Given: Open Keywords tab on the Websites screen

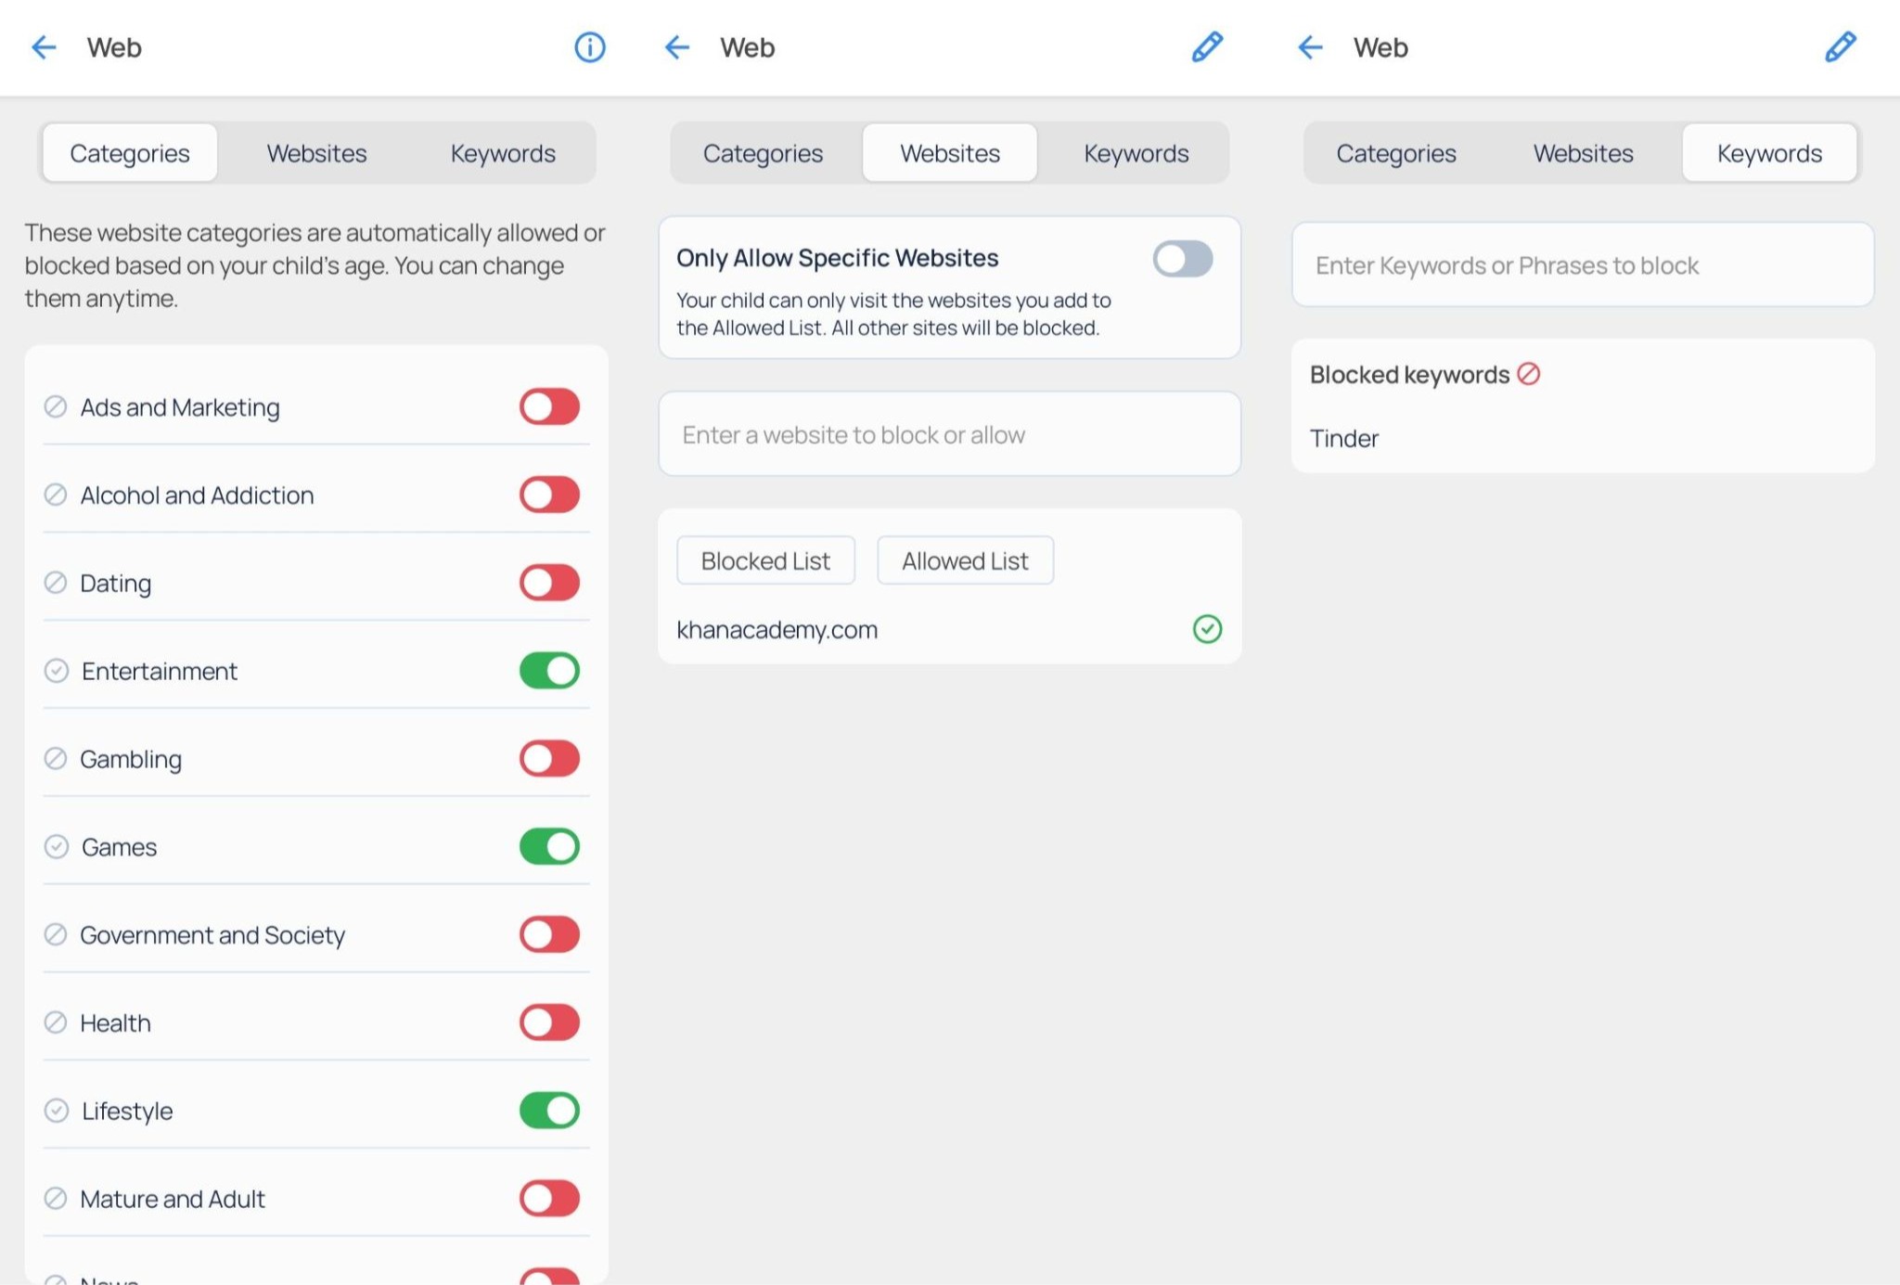Looking at the screenshot, I should 1136,153.
